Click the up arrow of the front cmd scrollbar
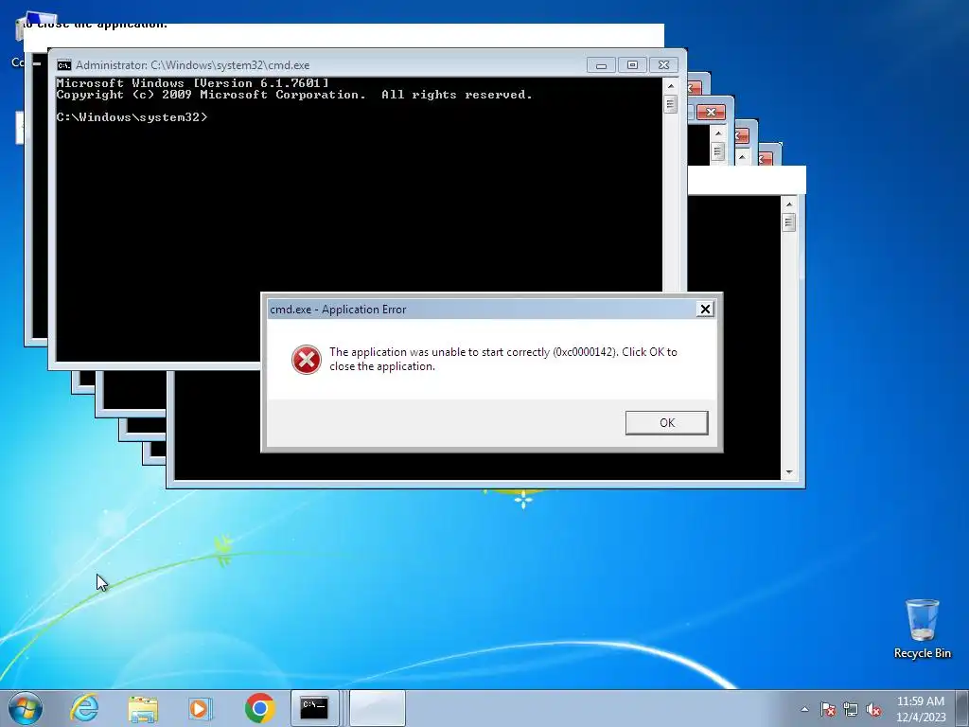This screenshot has height=727, width=969. tap(671, 86)
